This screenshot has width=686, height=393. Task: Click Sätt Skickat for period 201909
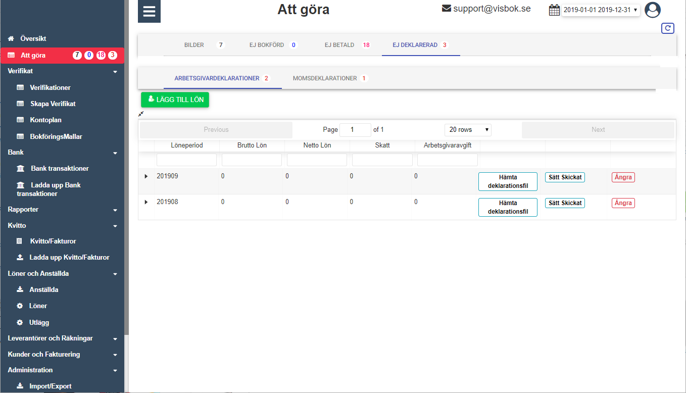click(565, 177)
